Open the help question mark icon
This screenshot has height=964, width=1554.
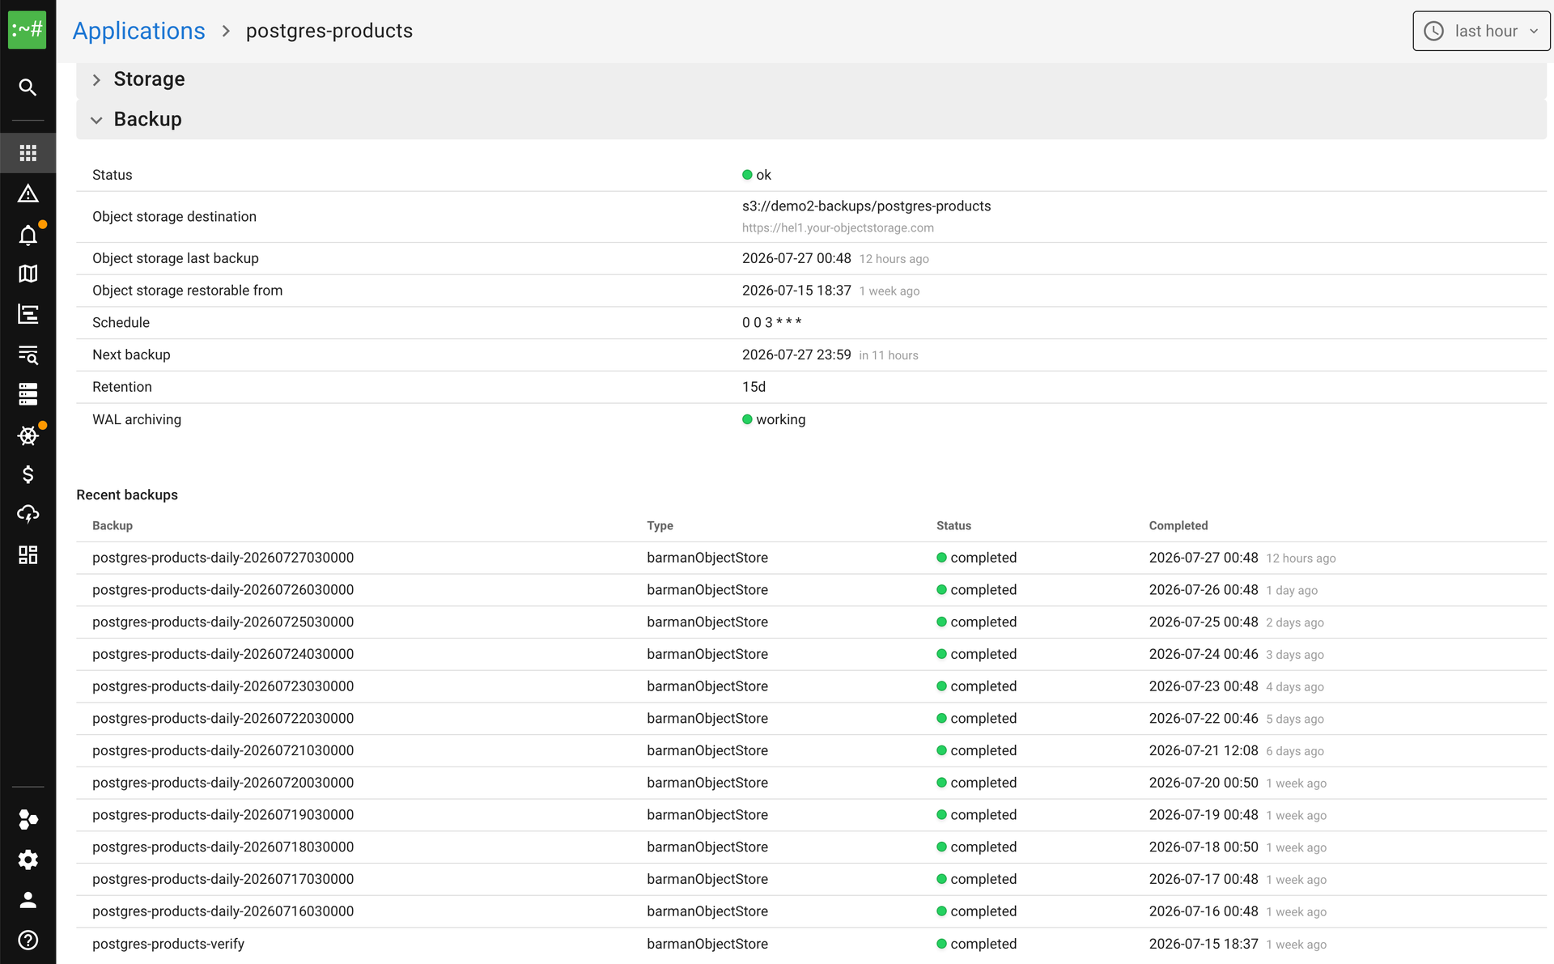tap(28, 940)
